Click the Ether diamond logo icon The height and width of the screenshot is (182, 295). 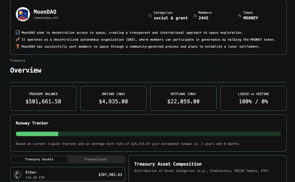[17, 175]
